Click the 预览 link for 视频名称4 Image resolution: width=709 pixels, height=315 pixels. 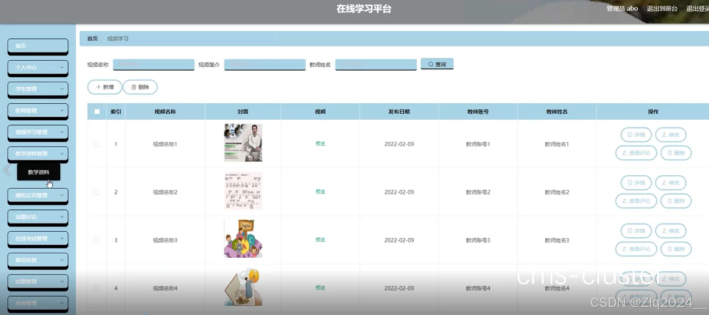pos(320,288)
